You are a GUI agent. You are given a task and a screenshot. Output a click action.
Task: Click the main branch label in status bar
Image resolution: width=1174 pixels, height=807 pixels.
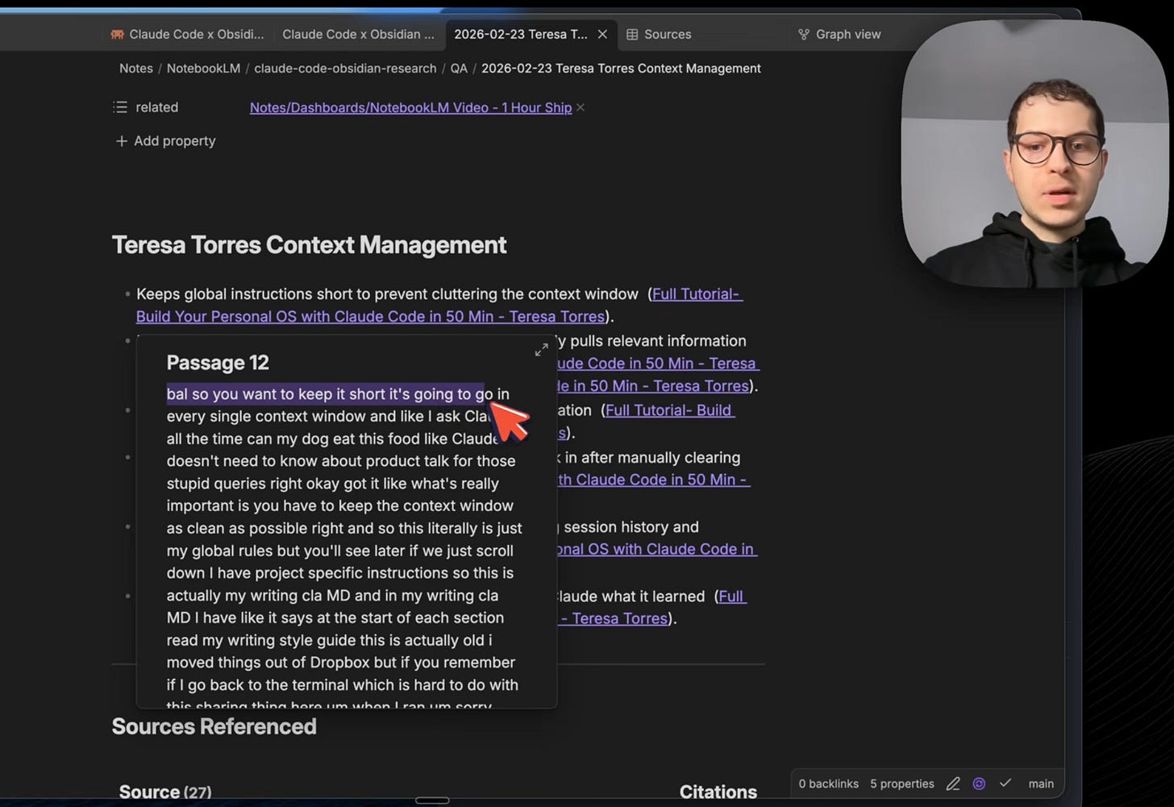[1041, 784]
